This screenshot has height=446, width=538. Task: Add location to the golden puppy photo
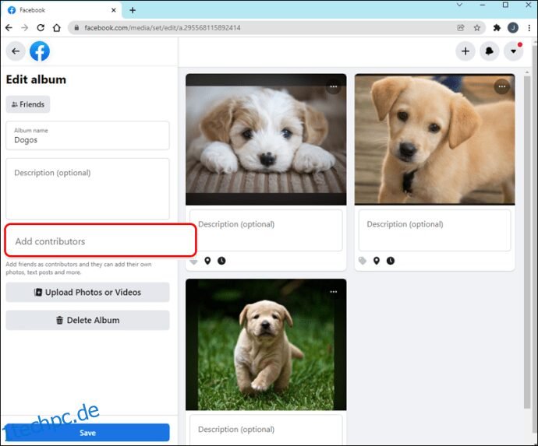[x=377, y=261]
